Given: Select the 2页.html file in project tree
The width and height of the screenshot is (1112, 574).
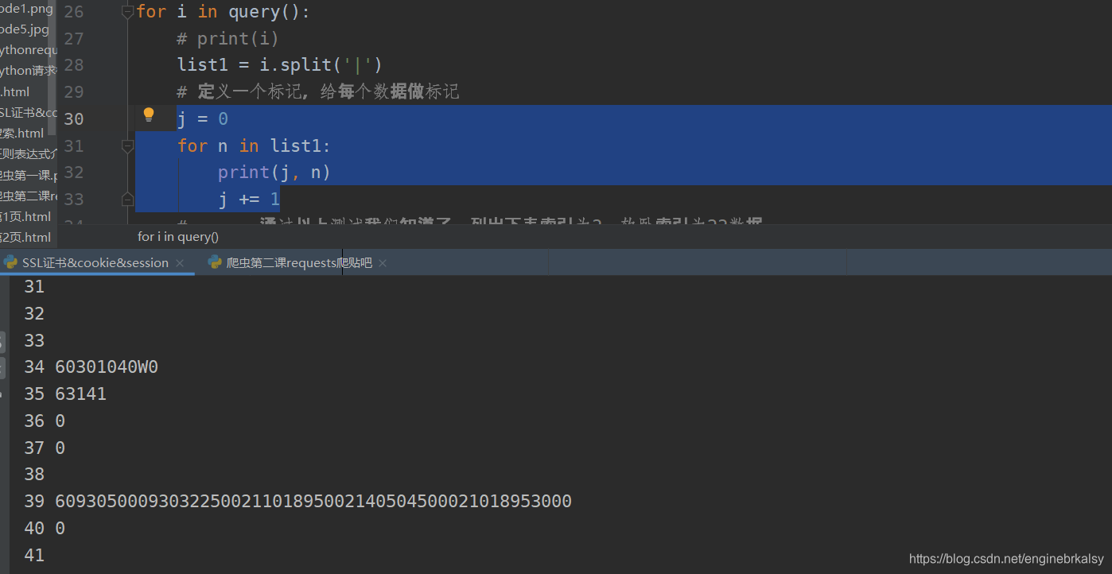Looking at the screenshot, I should [25, 237].
